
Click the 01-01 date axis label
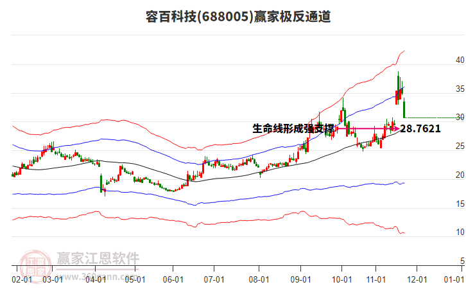pyautogui.click(x=454, y=279)
